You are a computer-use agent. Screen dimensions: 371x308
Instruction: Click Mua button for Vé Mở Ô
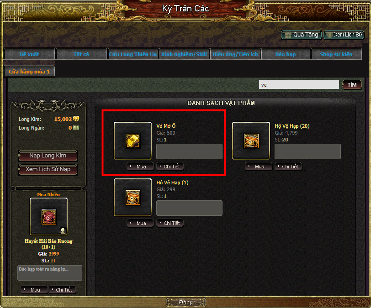coord(140,167)
